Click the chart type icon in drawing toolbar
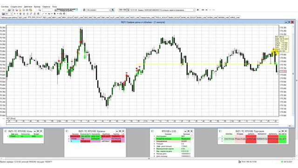This screenshot has width=298, height=168. coord(3,14)
